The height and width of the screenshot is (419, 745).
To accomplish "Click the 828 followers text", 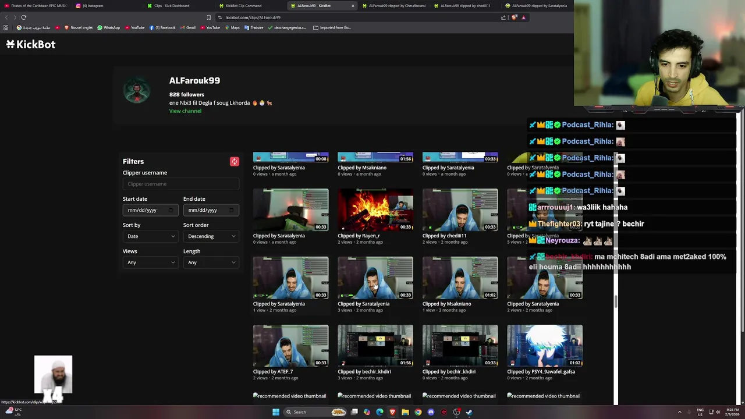I will (x=187, y=94).
